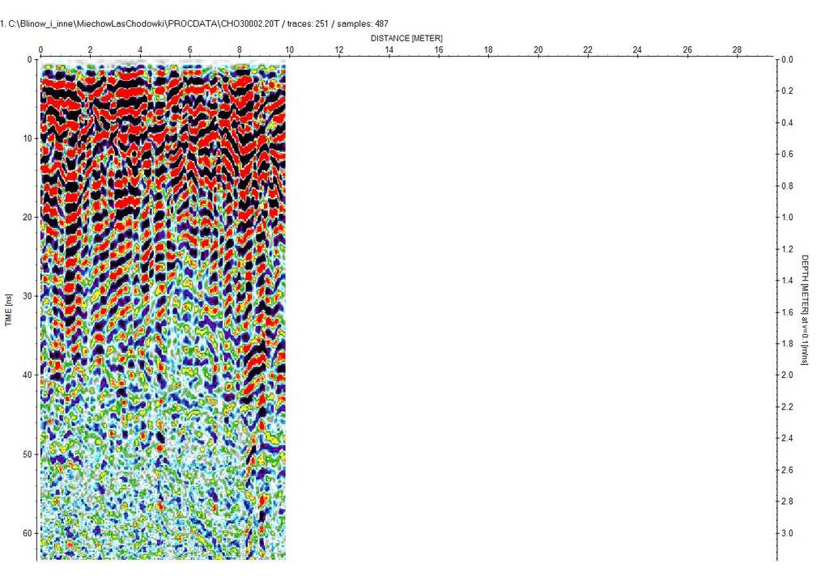
Task: Select the 10 tick on distance axis
Action: pyautogui.click(x=289, y=50)
